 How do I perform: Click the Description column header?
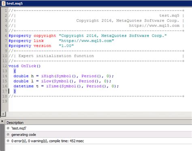[15, 123]
